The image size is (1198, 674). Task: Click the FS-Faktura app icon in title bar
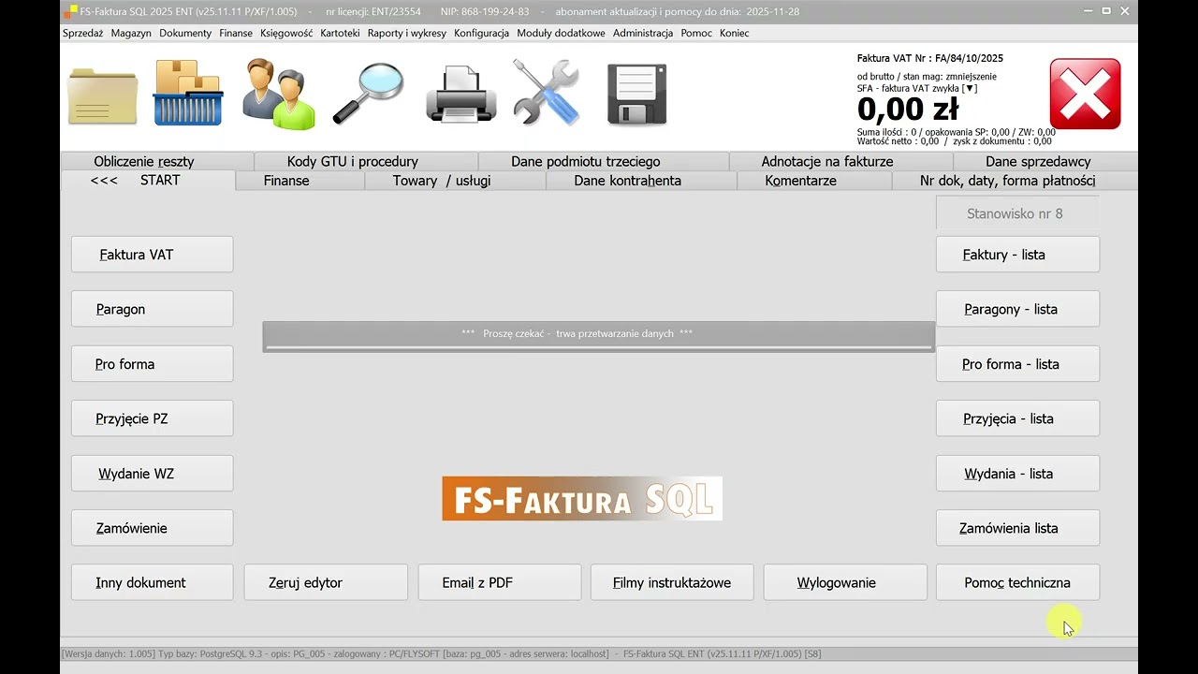click(x=71, y=11)
